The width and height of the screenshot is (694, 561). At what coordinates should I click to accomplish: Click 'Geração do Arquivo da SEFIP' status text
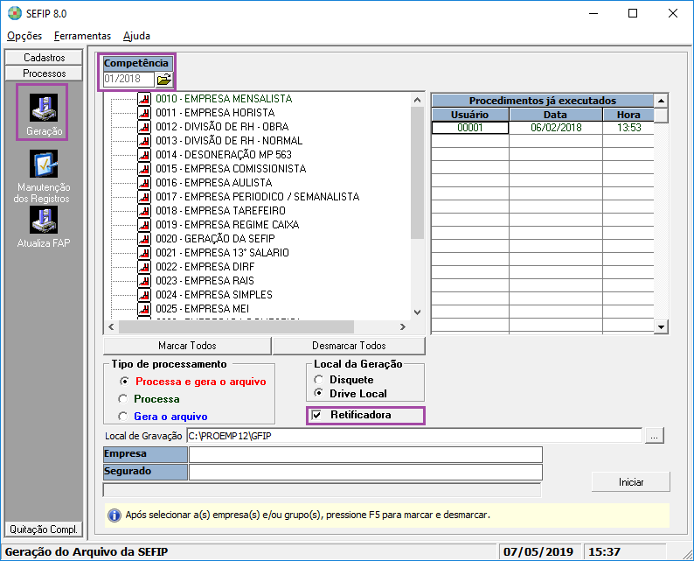pos(87,552)
